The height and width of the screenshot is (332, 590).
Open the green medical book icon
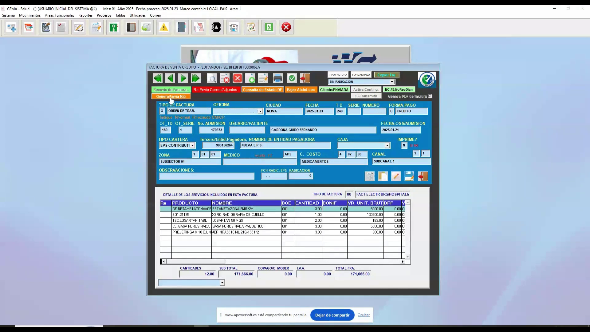tap(114, 27)
